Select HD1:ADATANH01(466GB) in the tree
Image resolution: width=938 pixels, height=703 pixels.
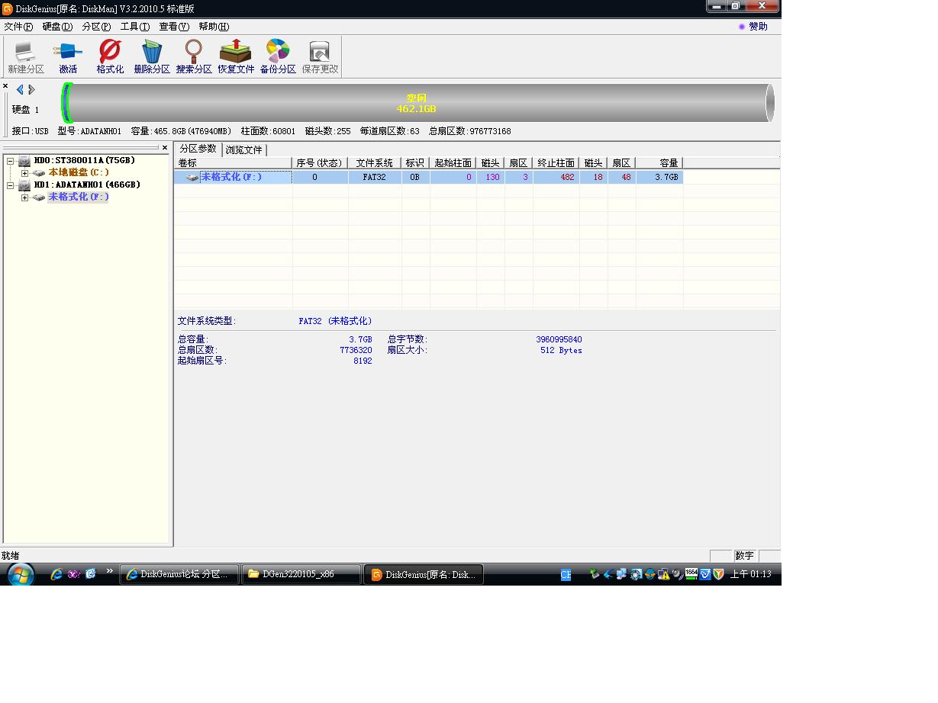pos(87,185)
